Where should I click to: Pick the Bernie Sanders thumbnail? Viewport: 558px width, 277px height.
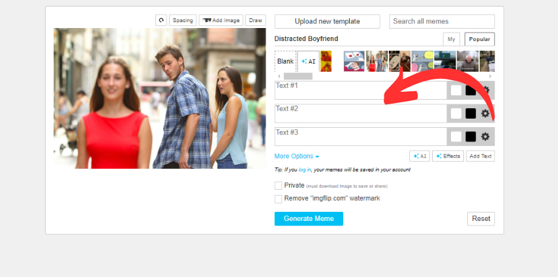click(x=467, y=61)
